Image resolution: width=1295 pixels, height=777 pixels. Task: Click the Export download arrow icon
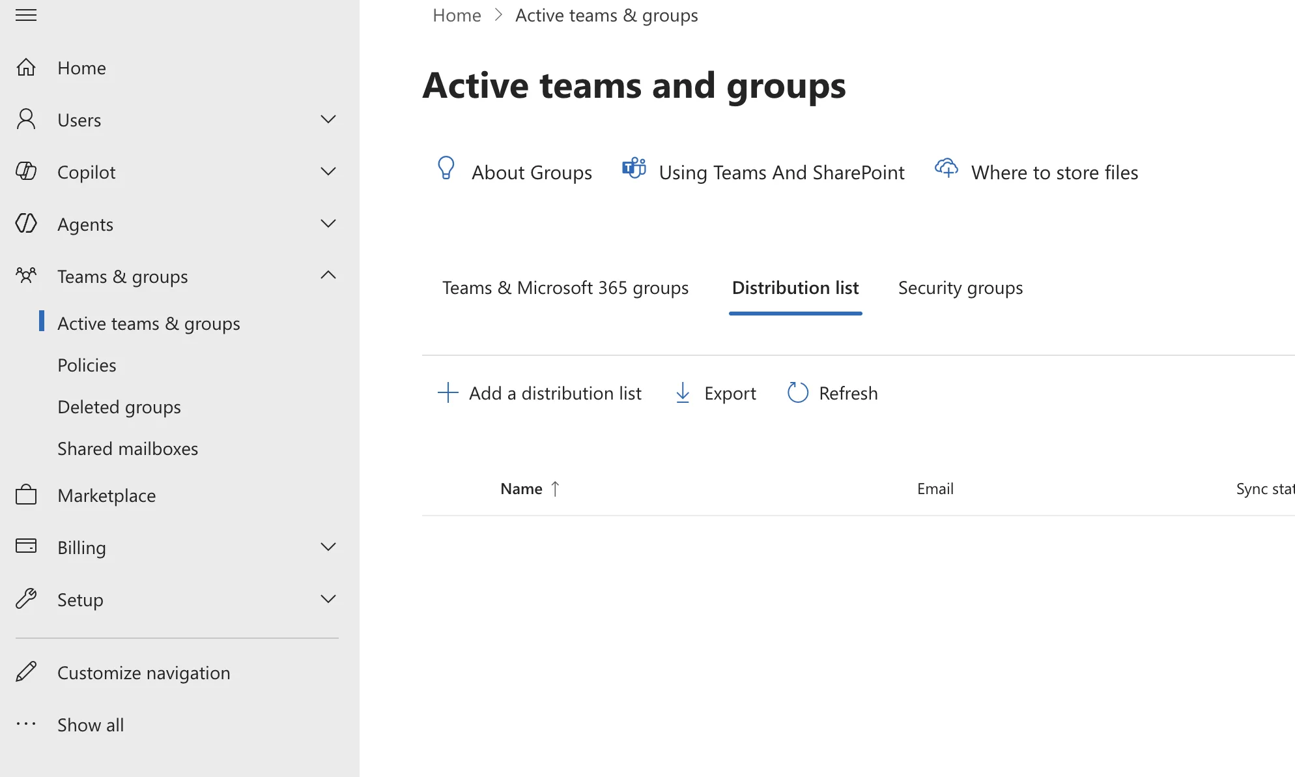683,392
